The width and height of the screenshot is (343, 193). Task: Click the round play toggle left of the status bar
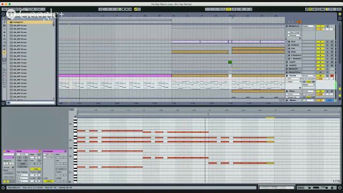[x=3, y=188]
